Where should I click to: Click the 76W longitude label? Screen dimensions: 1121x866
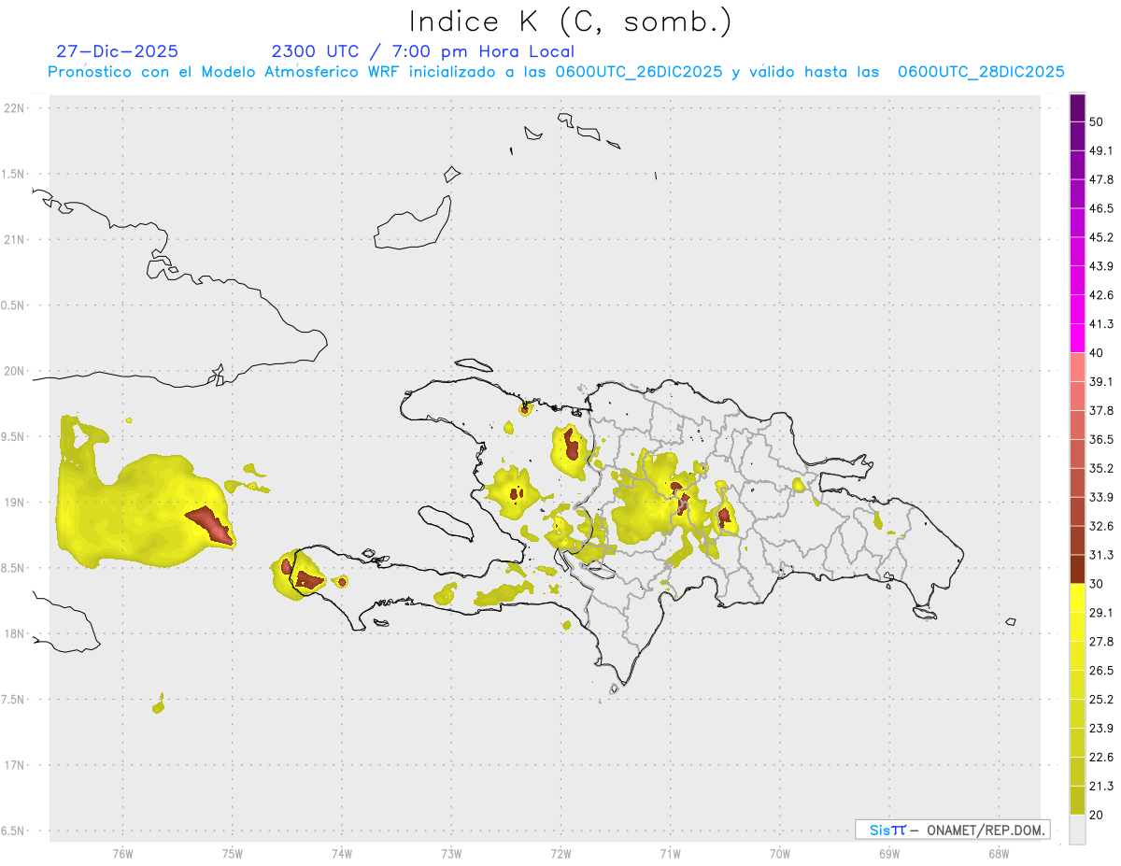122,854
